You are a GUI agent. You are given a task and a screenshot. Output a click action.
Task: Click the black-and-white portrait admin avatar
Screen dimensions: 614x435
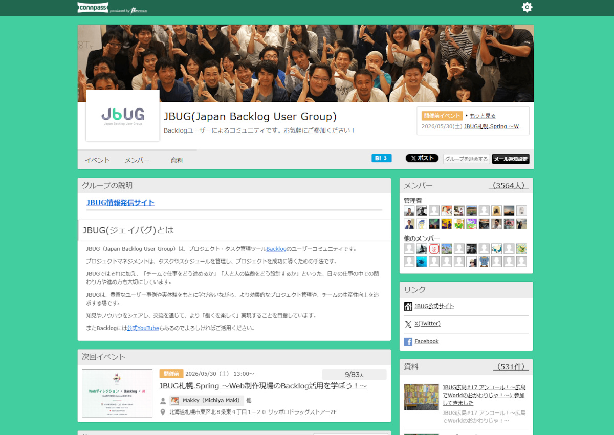[422, 211]
